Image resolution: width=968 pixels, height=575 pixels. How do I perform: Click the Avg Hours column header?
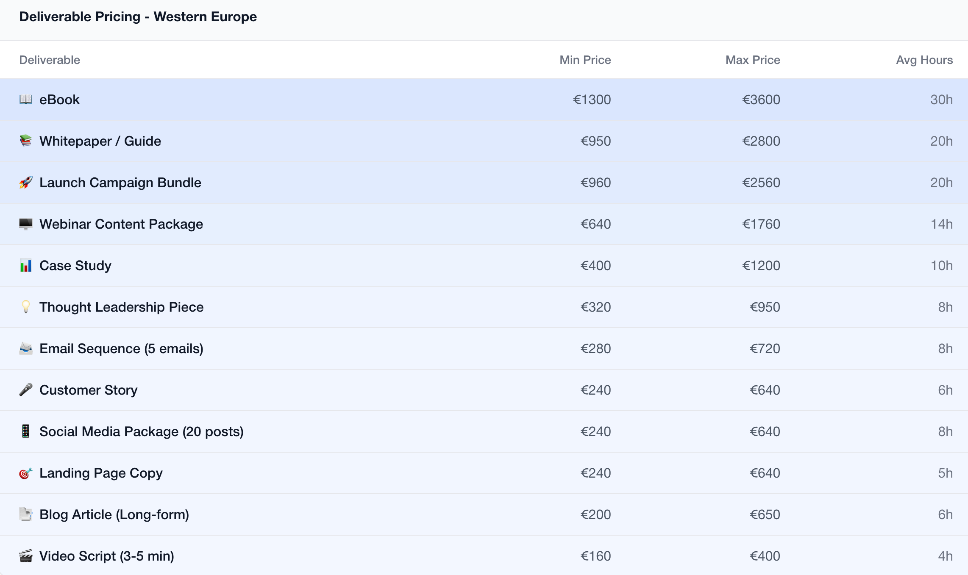pos(924,60)
